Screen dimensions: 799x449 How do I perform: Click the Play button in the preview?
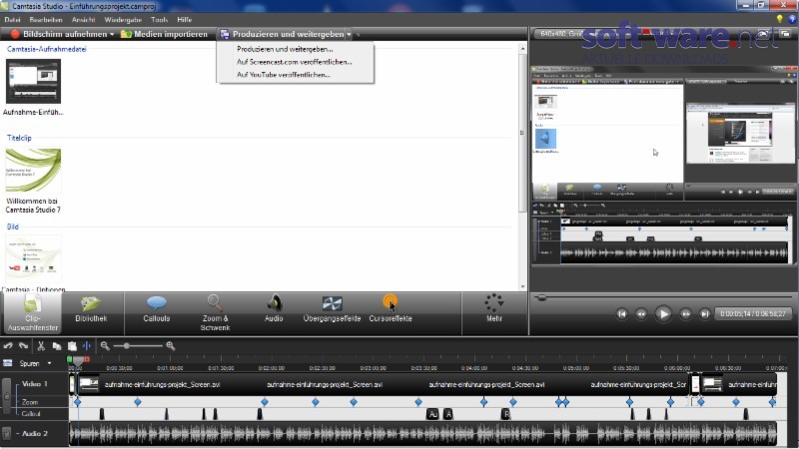(x=663, y=314)
